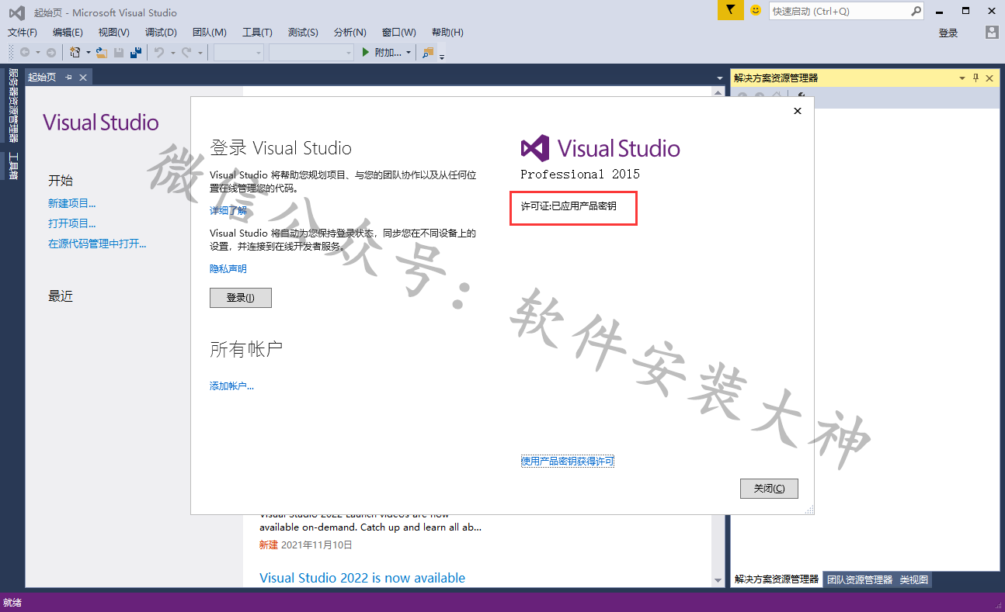The width and height of the screenshot is (1005, 612).
Task: Open the Team menu
Action: 209,32
